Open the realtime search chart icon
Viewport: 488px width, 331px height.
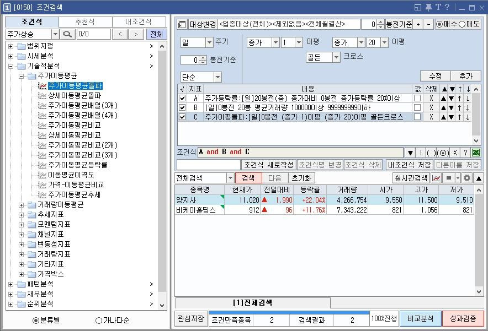pos(436,177)
